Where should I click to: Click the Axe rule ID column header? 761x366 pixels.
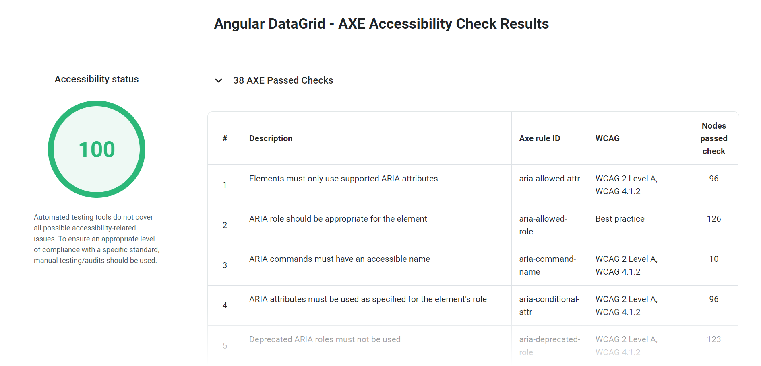540,138
